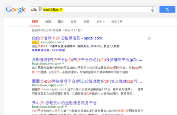Expand the arrow next to https://www.yrhx.com/
177x115 pixels.
click(x=63, y=64)
